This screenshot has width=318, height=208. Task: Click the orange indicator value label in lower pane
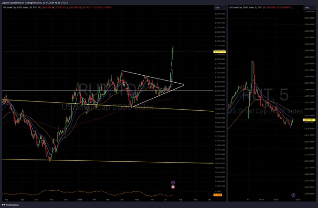pos(218,195)
